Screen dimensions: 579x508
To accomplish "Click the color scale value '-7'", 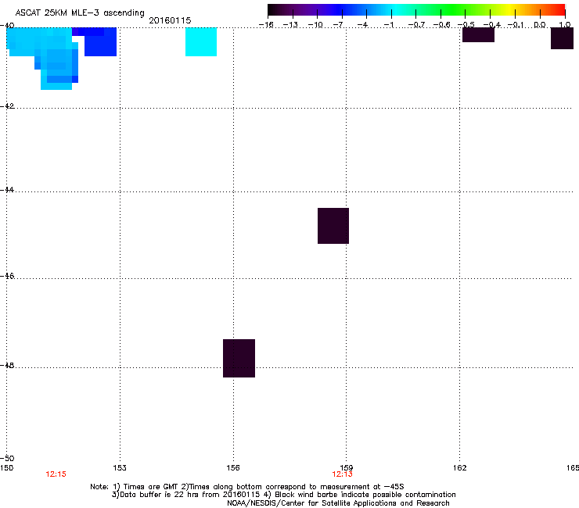I will [338, 25].
